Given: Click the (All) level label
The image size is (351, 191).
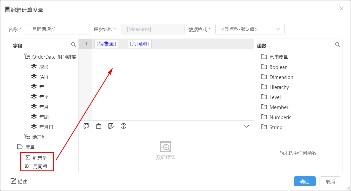Looking at the screenshot, I should (x=44, y=77).
